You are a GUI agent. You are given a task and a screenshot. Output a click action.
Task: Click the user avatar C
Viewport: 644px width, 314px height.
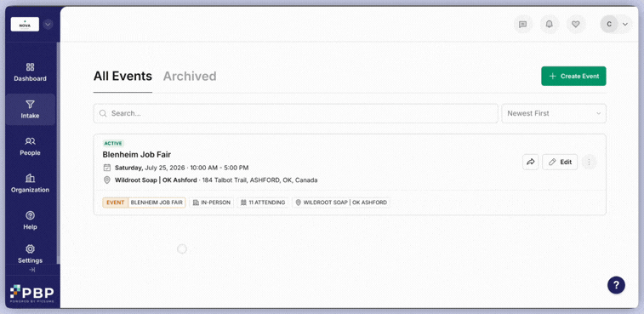609,24
